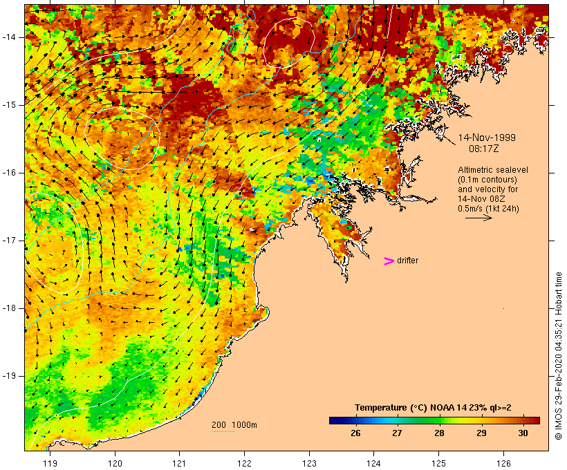Click the temperature colorbar at 28 degrees green
The height and width of the screenshot is (470, 567).
(x=439, y=420)
